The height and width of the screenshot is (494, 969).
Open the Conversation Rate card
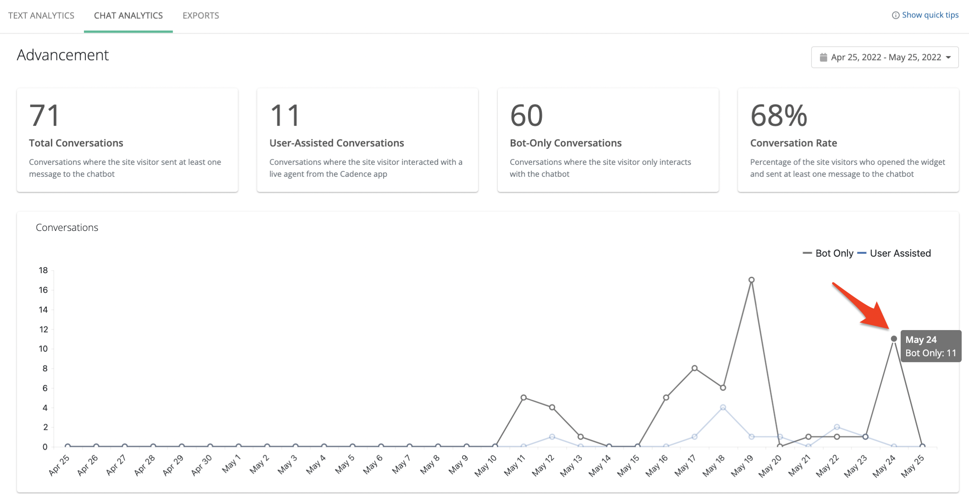pos(848,140)
